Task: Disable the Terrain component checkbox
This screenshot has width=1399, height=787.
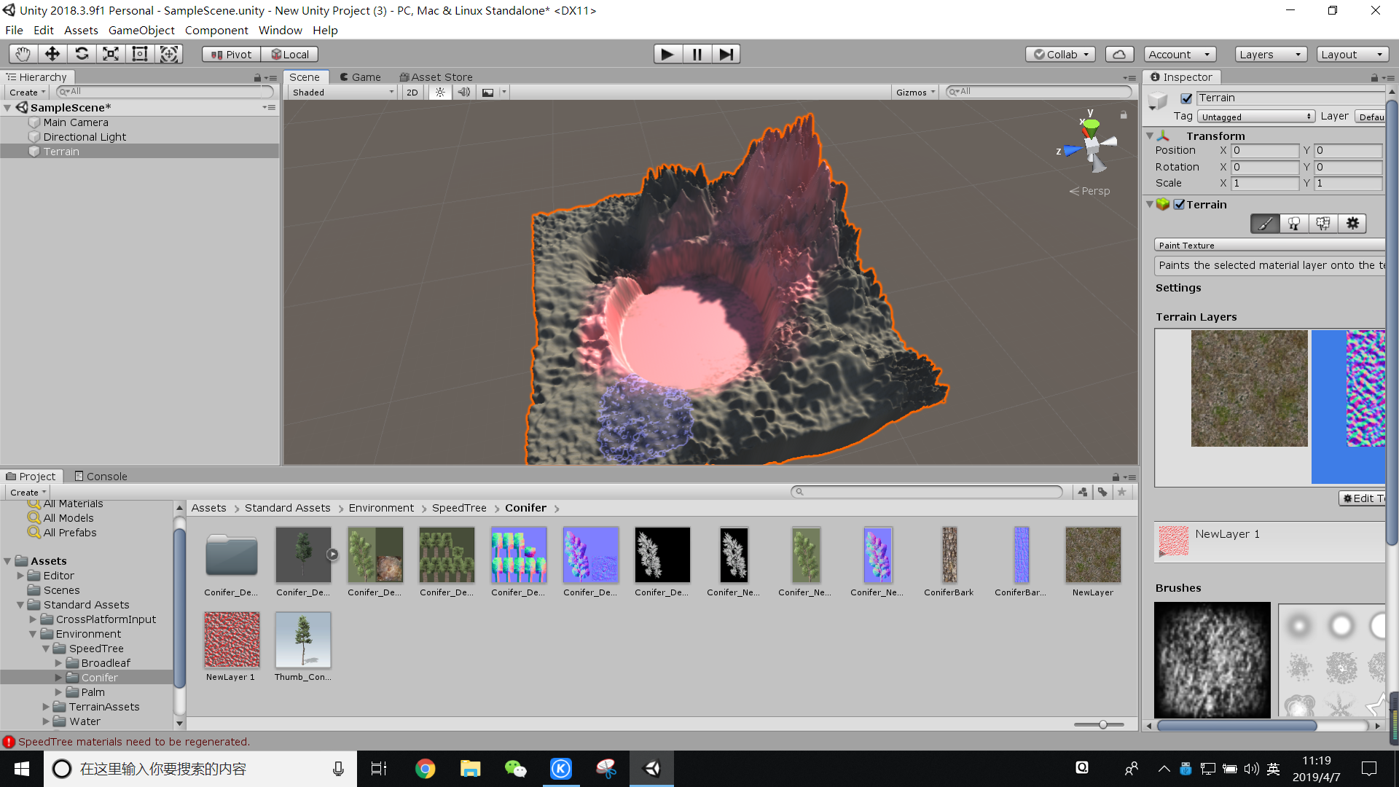Action: click(1179, 205)
